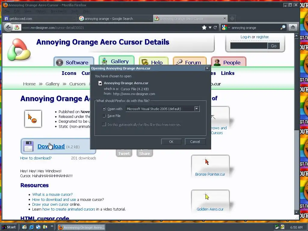Open the Software site tab
Image resolution: width=308 pixels, height=231 pixels.
pos(74,62)
